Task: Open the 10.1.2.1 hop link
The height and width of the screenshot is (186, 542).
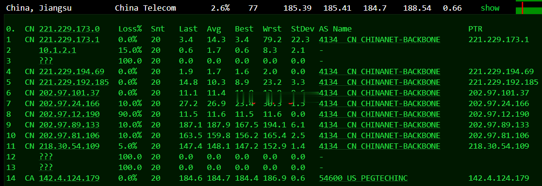Action: 58,50
